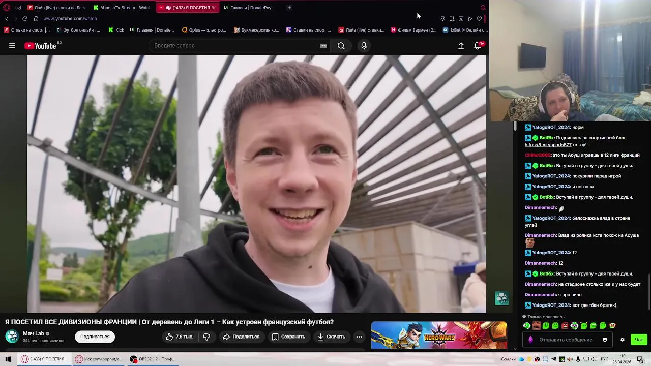Image resolution: width=651 pixels, height=366 pixels.
Task: Click the Поделиться share button
Action: click(x=241, y=337)
